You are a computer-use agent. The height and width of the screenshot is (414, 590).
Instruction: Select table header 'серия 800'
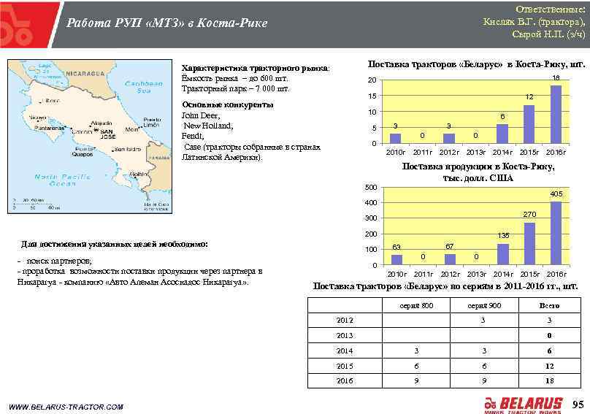[416, 306]
